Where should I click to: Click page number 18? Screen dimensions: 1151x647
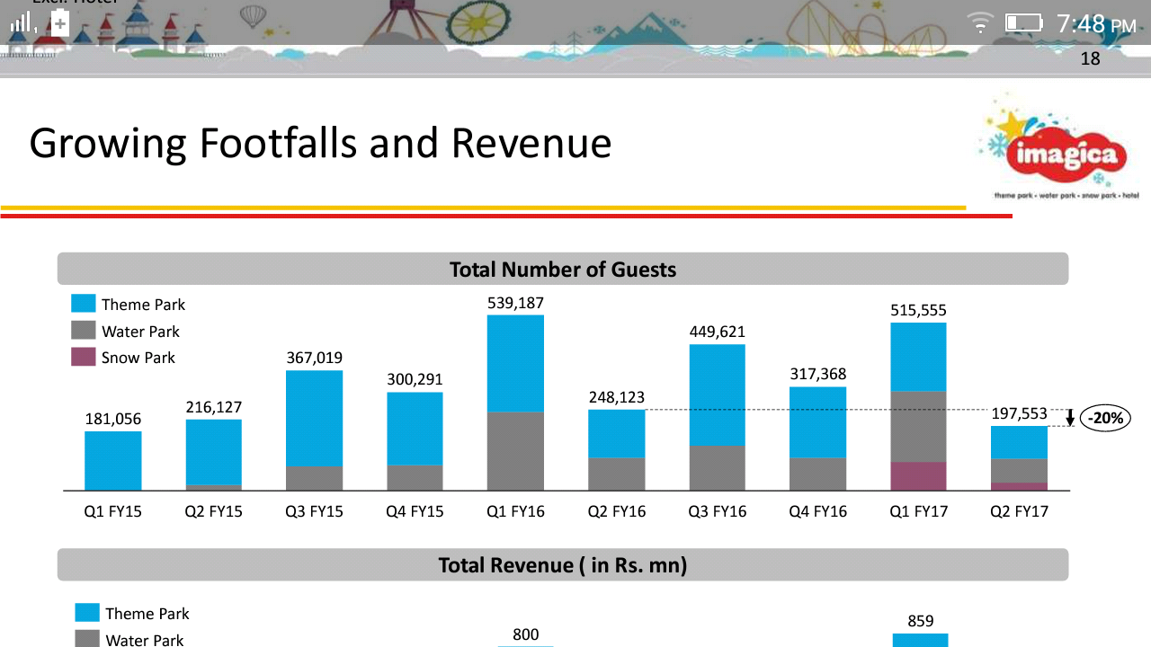point(1090,59)
